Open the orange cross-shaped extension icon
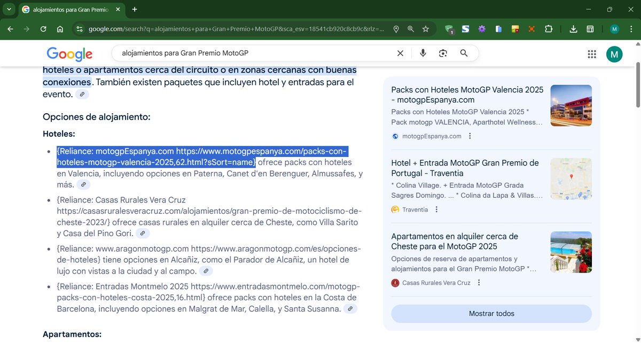 point(531,29)
